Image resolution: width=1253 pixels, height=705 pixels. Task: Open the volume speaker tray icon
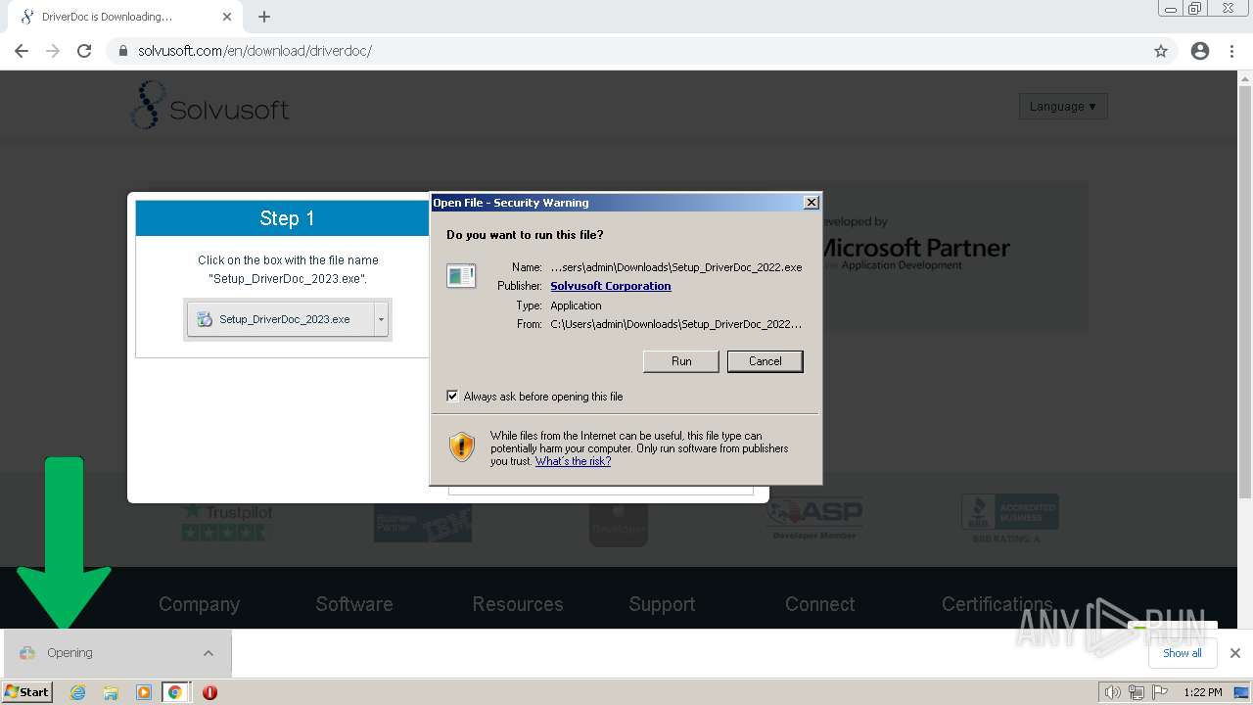point(1112,692)
